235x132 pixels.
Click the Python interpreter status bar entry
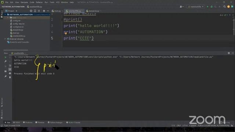click(213, 125)
